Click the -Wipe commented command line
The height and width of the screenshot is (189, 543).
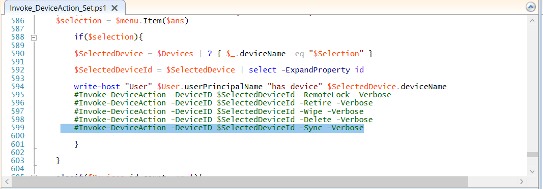[219, 111]
